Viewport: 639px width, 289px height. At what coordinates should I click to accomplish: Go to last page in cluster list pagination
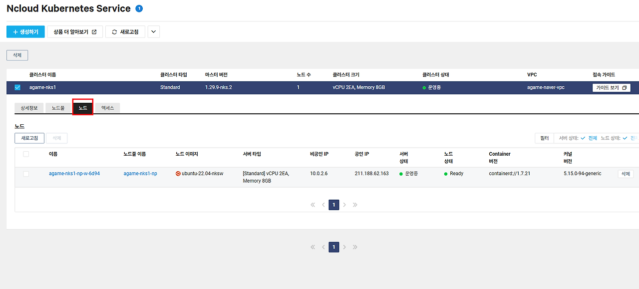pyautogui.click(x=355, y=247)
